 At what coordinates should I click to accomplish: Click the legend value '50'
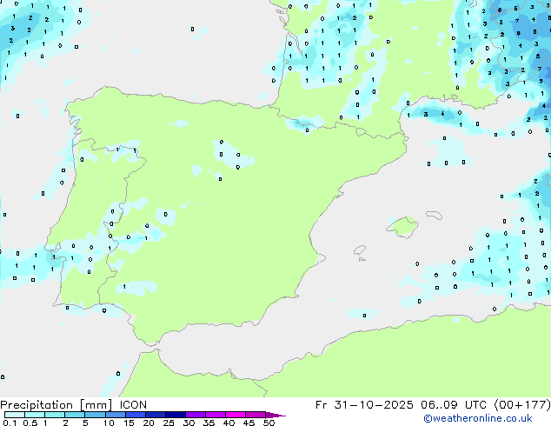[269, 423]
